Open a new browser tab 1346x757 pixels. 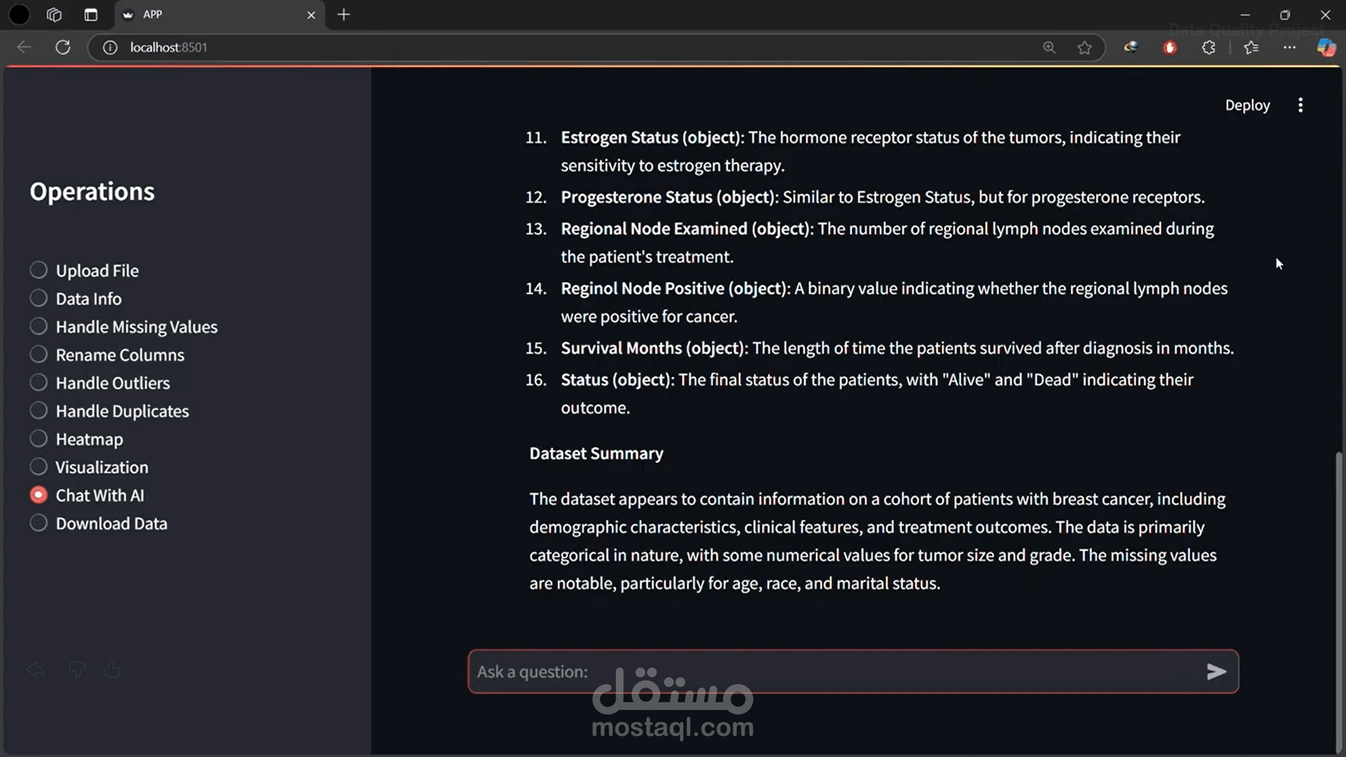click(344, 15)
